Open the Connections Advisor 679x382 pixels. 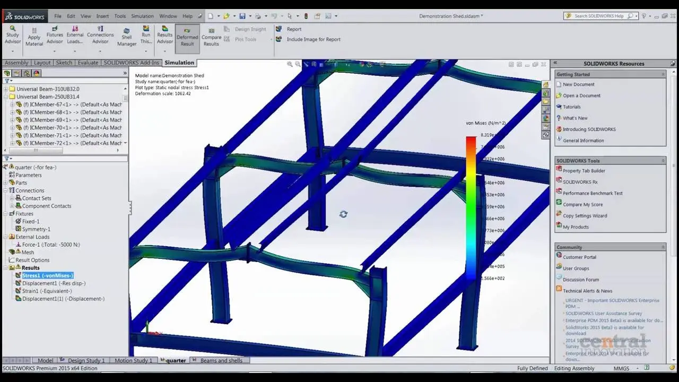(100, 35)
